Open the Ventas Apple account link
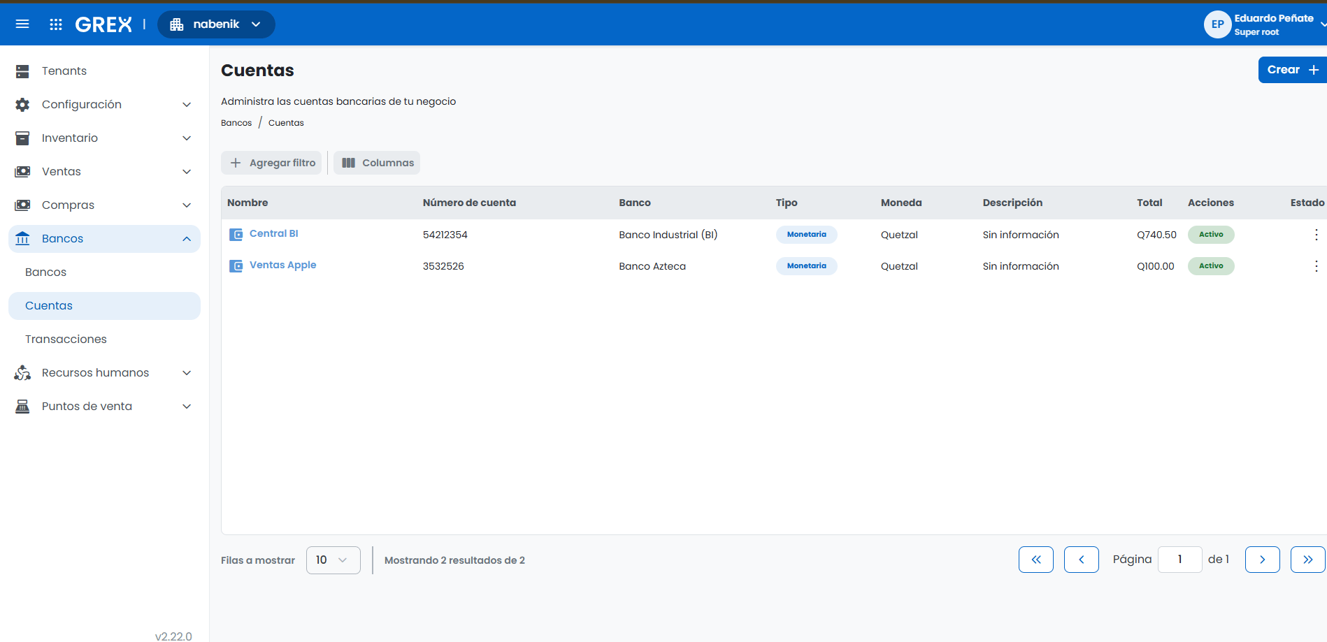Screen dimensions: 1327x642 282,265
